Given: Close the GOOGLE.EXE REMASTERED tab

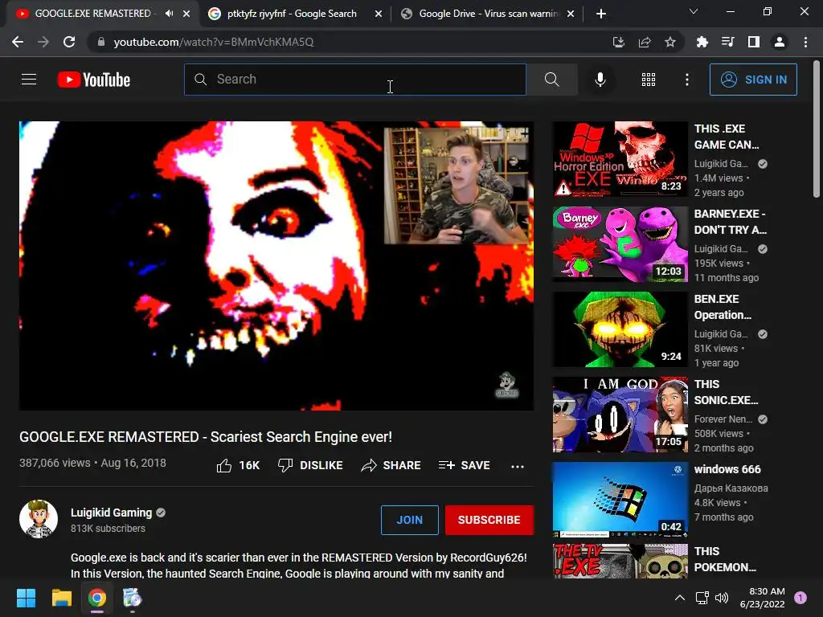Looking at the screenshot, I should (186, 14).
